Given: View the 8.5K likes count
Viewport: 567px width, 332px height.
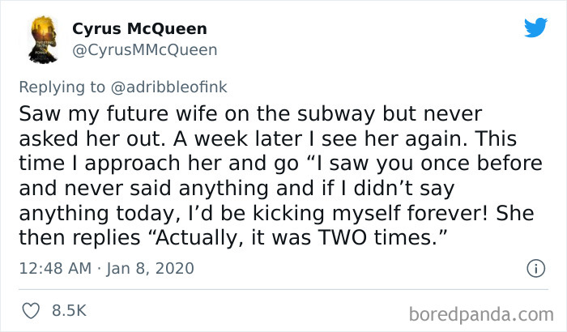Looking at the screenshot, I should coord(70,310).
